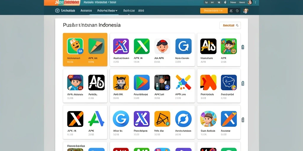Select the orange and red A-shaped app icon
Screen dimensions: 303x151
point(208,83)
